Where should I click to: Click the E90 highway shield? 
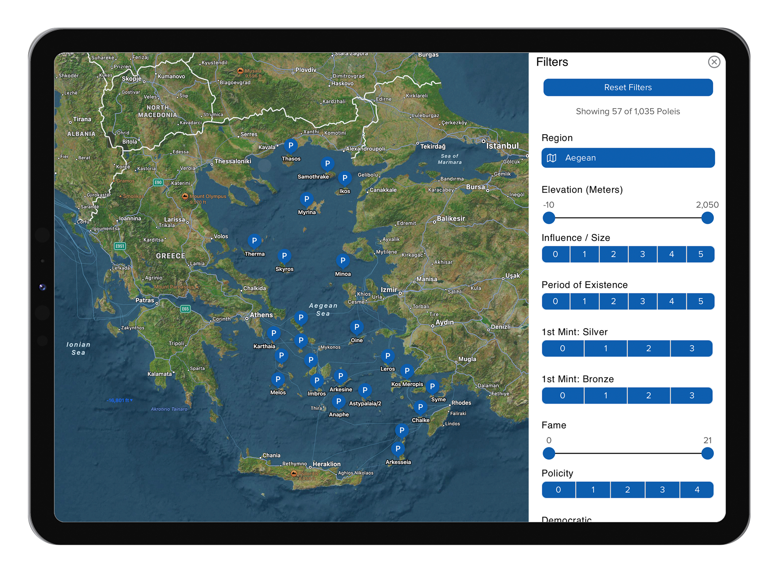click(158, 182)
